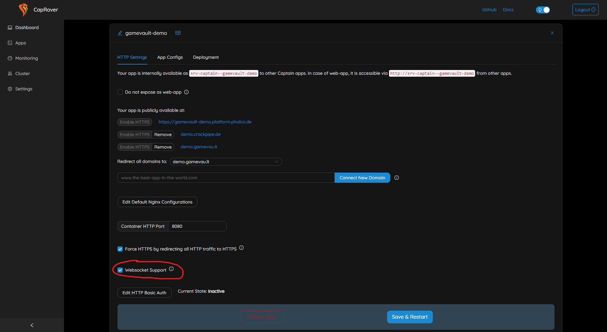Click Enable HTTPS for gamevault-demo.platform.phalco.de
Image resolution: width=607 pixels, height=332 pixels.
134,122
